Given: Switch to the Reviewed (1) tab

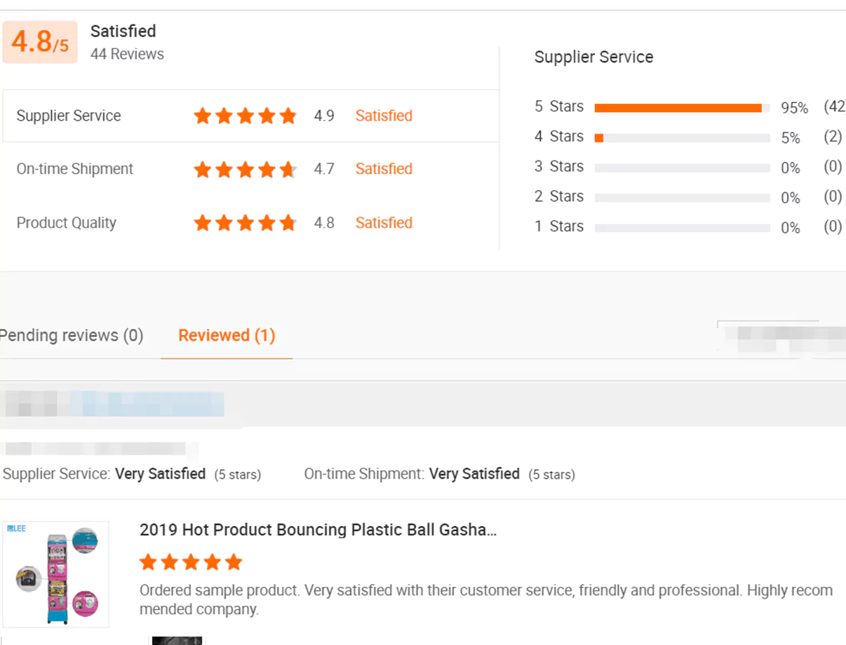Looking at the screenshot, I should point(227,335).
